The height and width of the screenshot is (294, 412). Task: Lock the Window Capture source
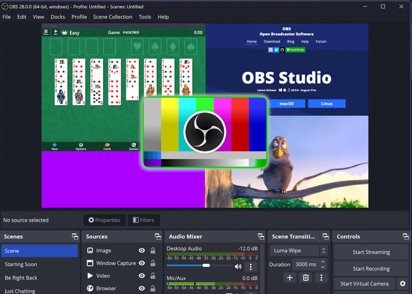[152, 263]
